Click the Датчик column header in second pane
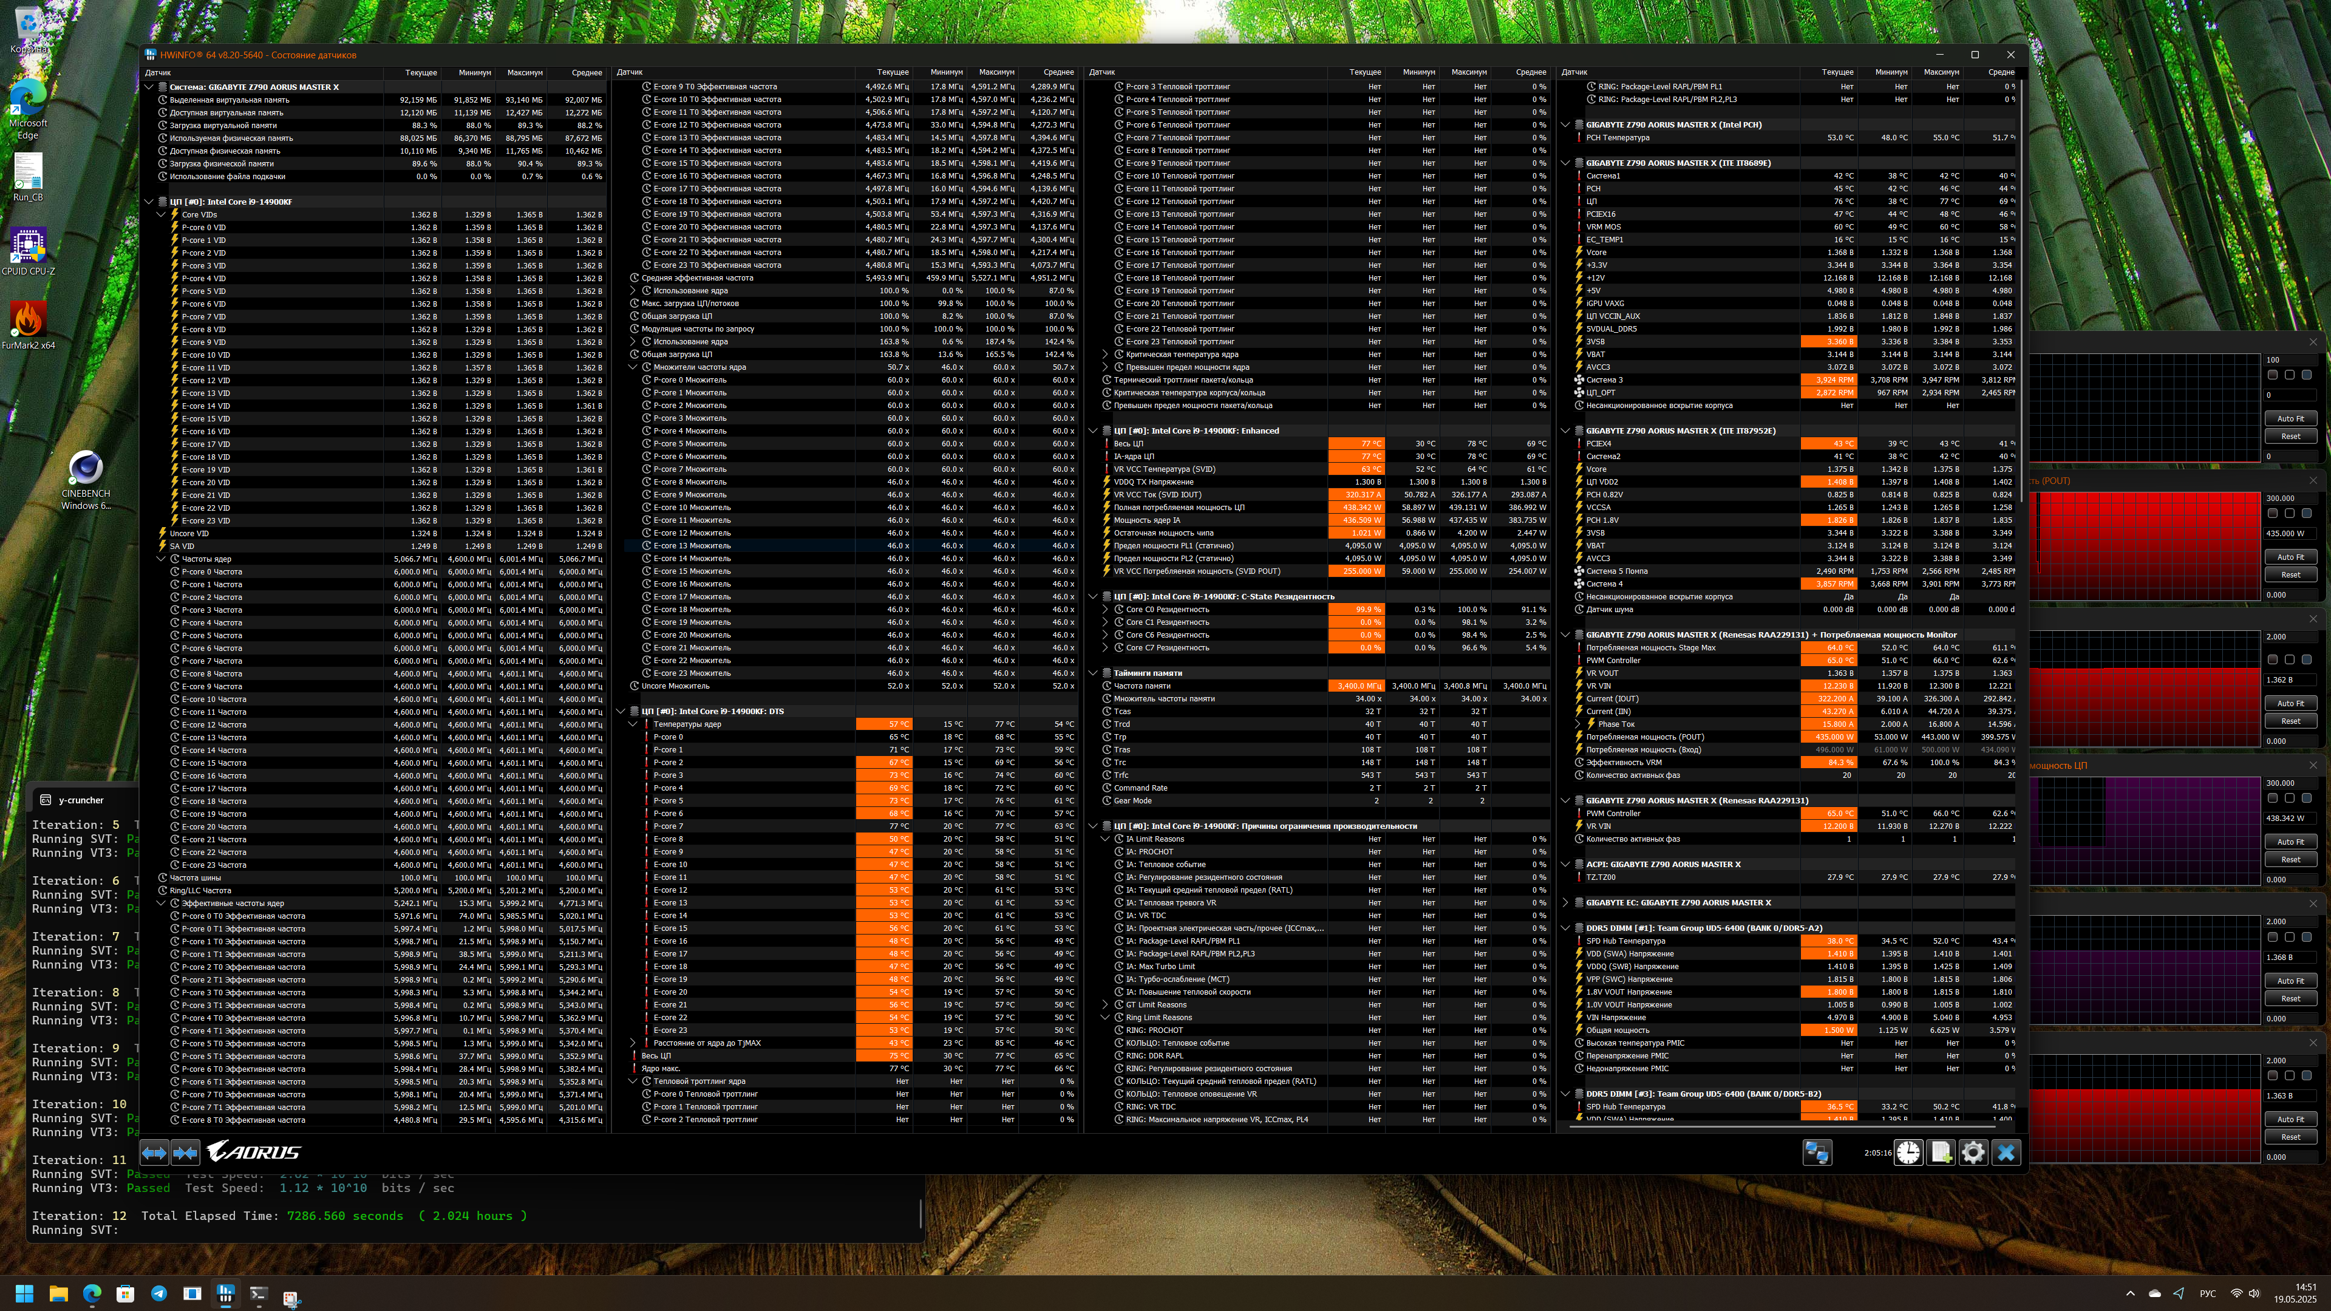Screen dimensions: 2331x1311 click(x=630, y=72)
